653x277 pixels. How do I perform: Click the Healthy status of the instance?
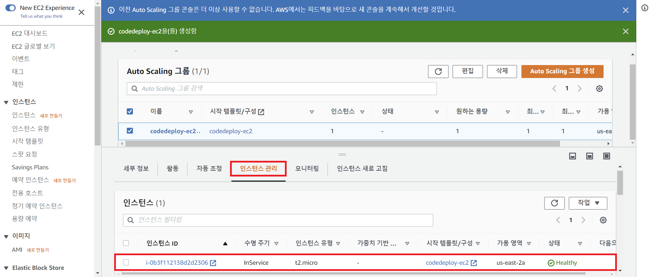(562, 263)
